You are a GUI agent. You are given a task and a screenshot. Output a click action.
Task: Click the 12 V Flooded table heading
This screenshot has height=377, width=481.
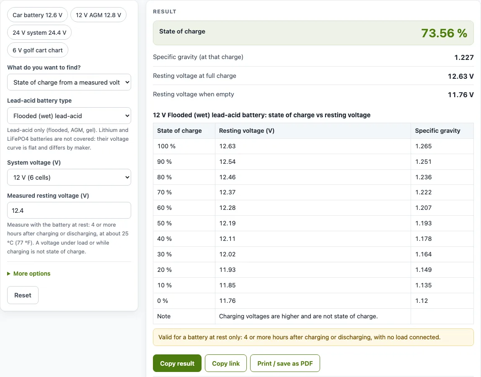[262, 115]
